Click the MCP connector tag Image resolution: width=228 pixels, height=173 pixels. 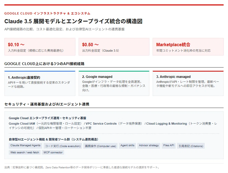click(53, 153)
